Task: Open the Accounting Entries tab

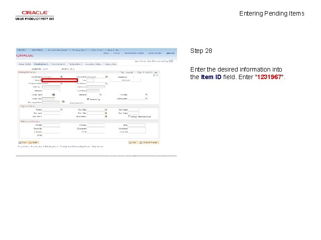Action: coord(93,64)
